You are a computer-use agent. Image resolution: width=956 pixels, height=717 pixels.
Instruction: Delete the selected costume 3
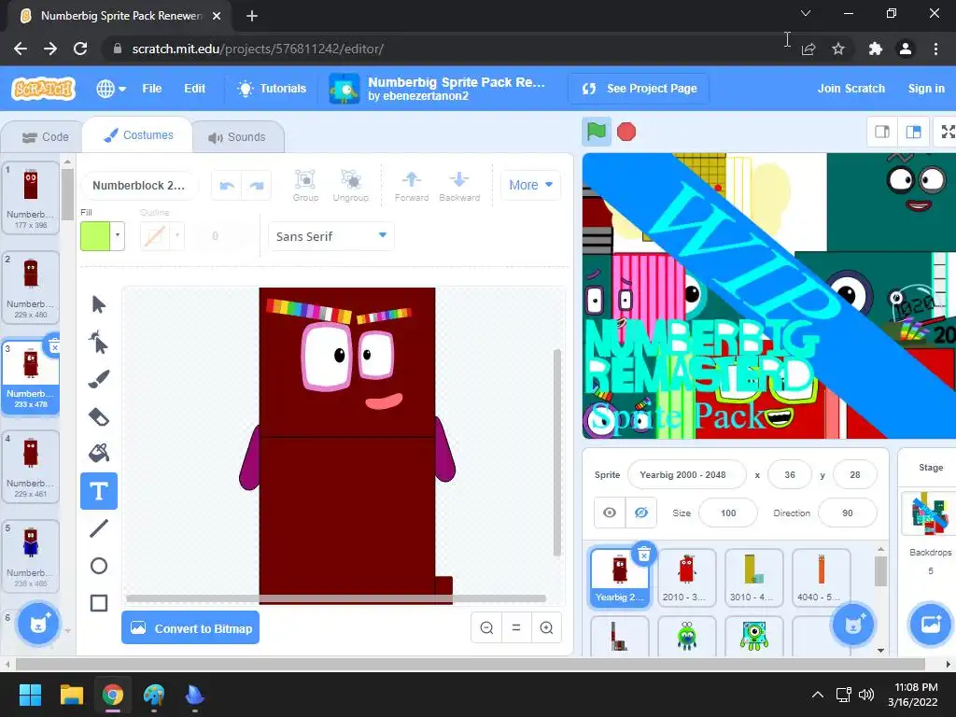pyautogui.click(x=53, y=347)
